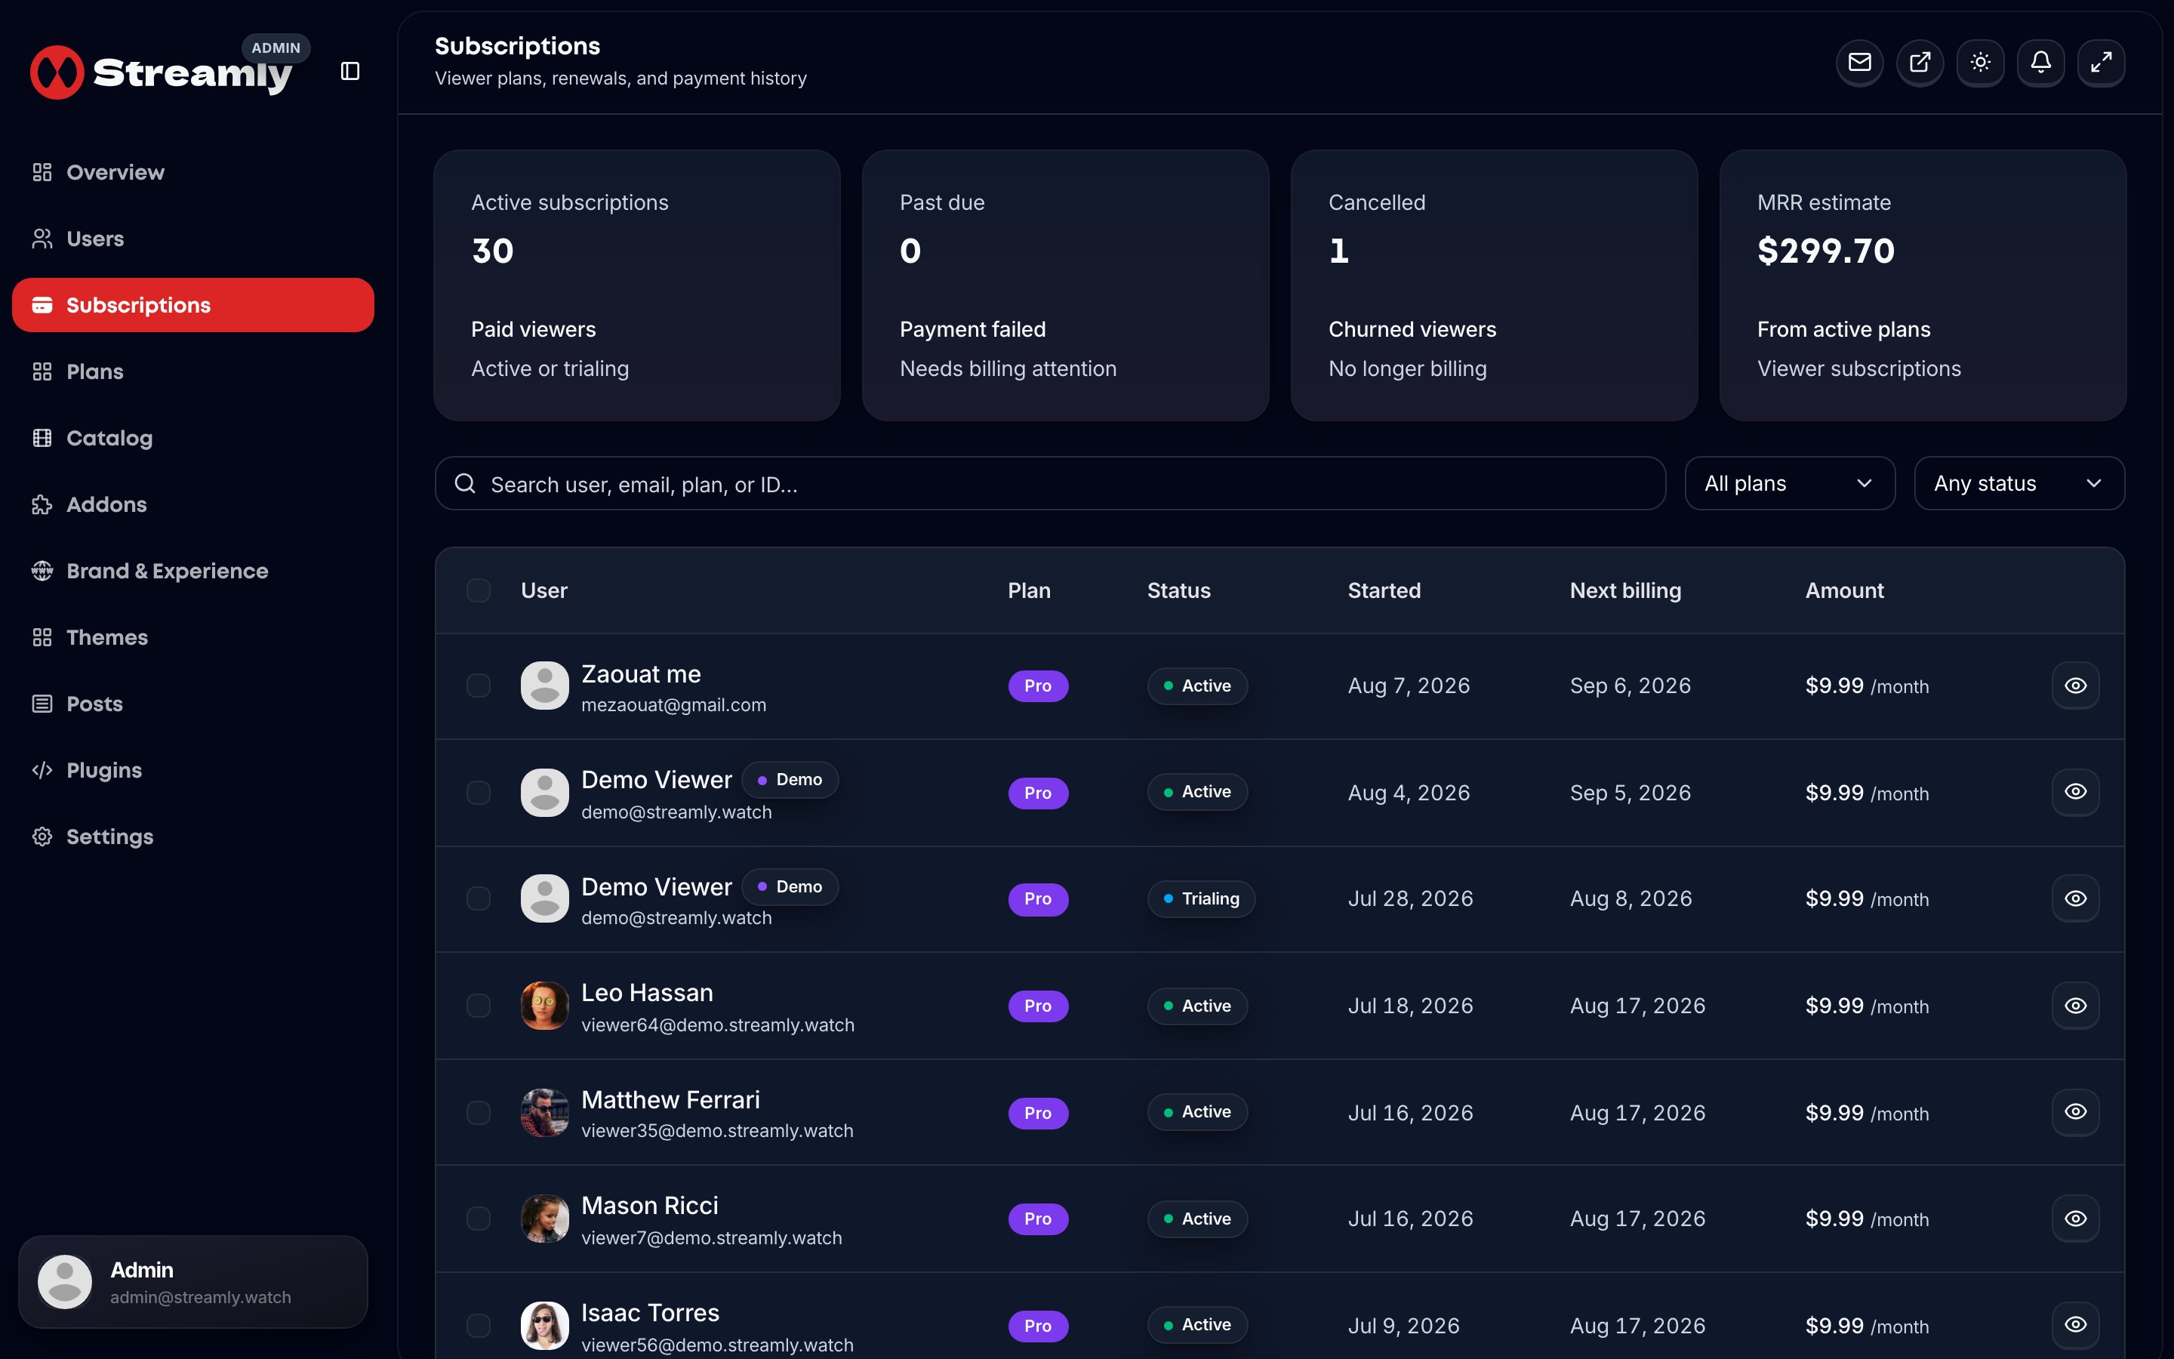2174x1359 pixels.
Task: Click Leo Hassan's avatar
Action: [x=544, y=1006]
